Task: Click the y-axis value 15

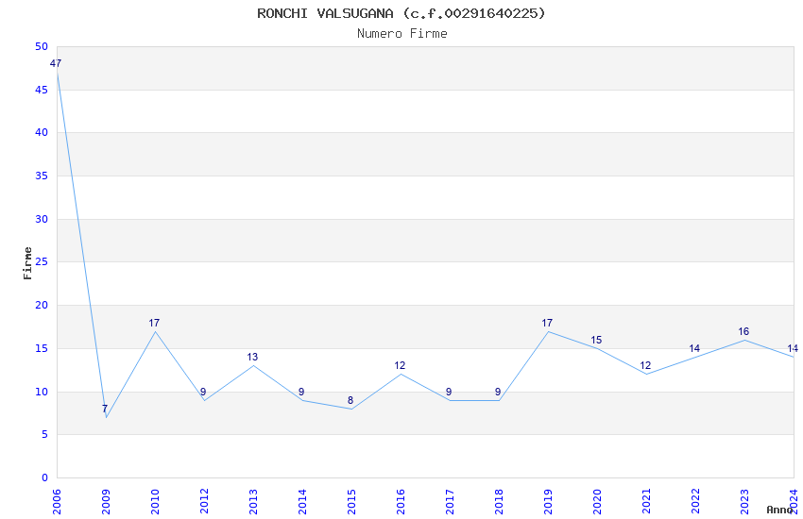Action: click(42, 348)
